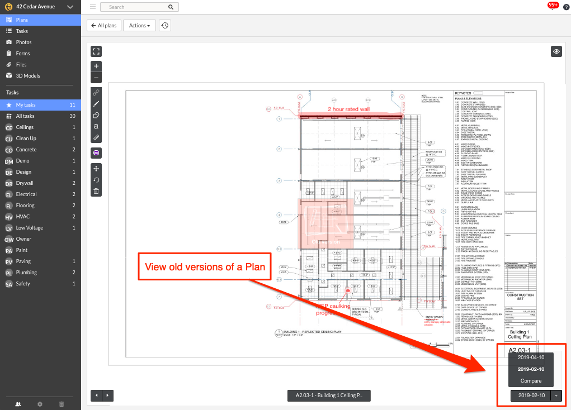This screenshot has width=571, height=410.
Task: Click the delete trash icon in markup toolbar
Action: pyautogui.click(x=96, y=190)
